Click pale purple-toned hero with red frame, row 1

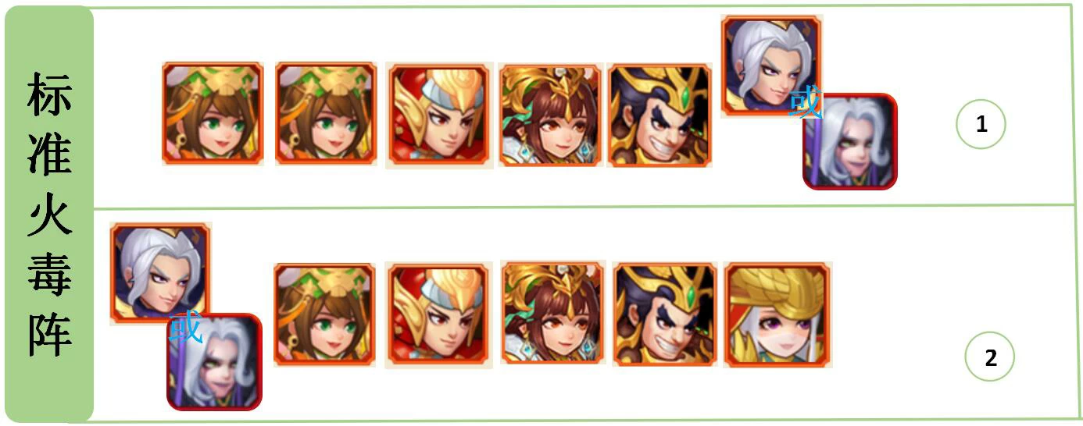[850, 141]
